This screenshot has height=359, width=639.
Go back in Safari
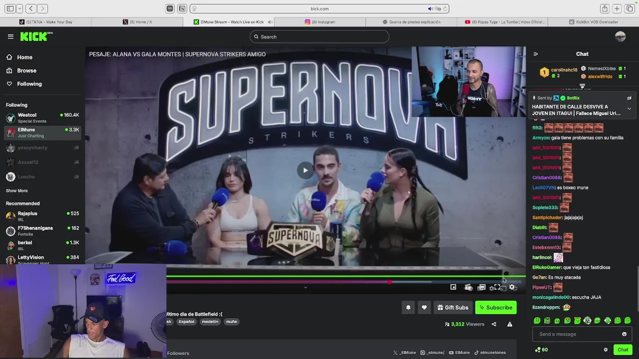[31, 8]
